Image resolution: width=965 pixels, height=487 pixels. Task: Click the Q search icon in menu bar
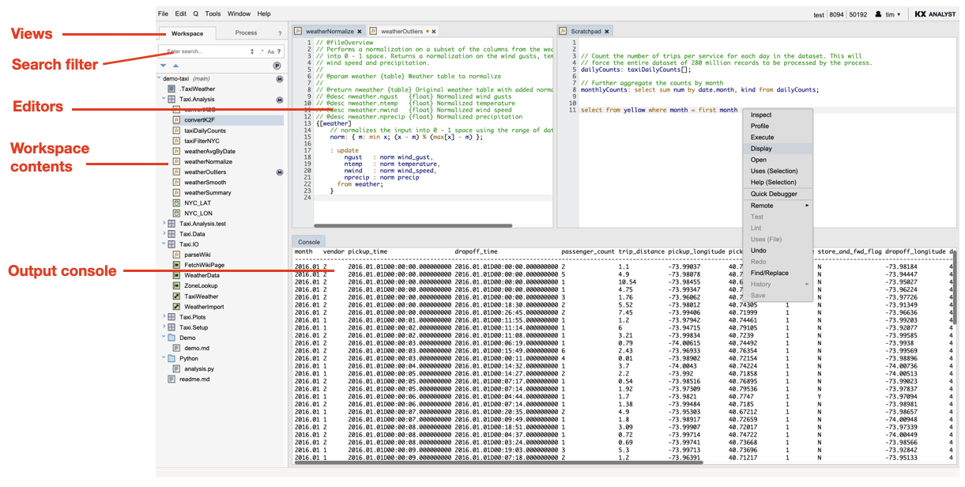point(195,13)
